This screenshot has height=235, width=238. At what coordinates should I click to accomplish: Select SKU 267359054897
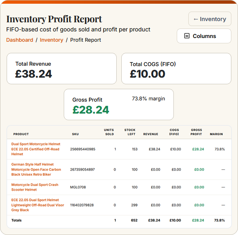[82, 169]
